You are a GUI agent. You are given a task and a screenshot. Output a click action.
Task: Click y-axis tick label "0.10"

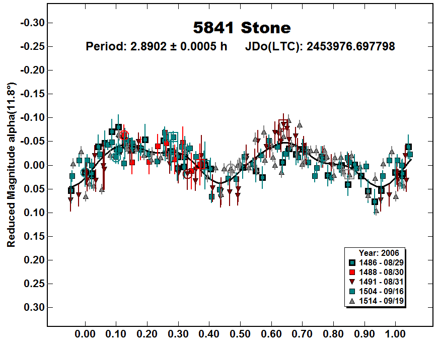34,213
